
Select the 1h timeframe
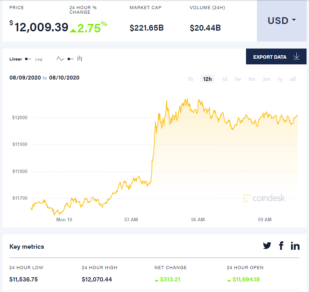[190, 79]
